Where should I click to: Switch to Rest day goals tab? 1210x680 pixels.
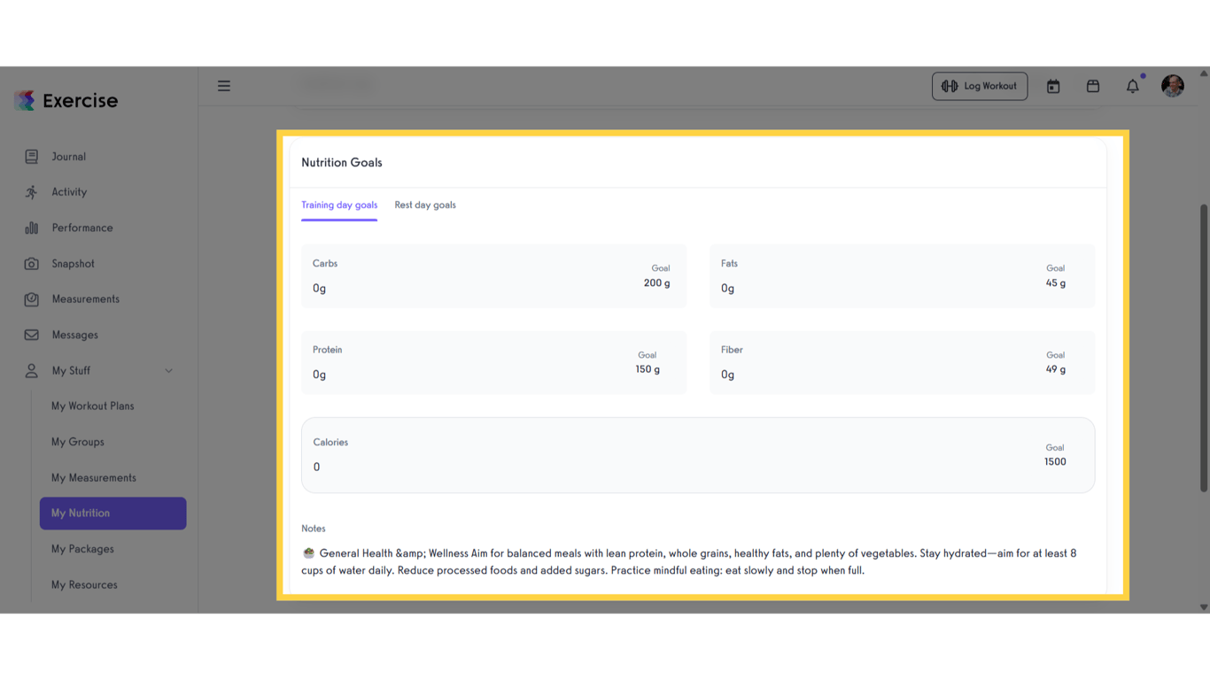coord(425,205)
